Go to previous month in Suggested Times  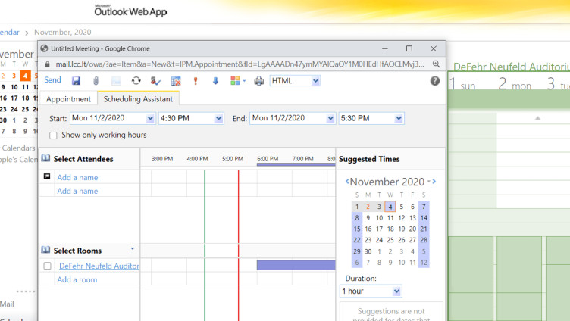[347, 182]
